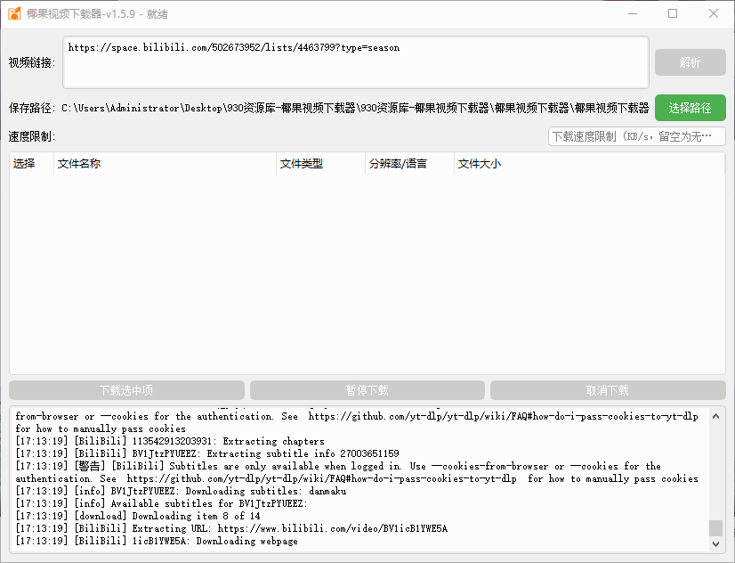
Task: Click the app logo icon in title bar
Action: point(14,13)
